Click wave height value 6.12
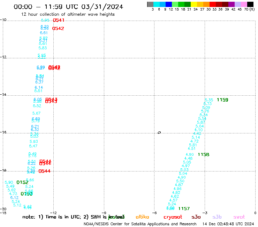258x227 pixels. pos(15,198)
